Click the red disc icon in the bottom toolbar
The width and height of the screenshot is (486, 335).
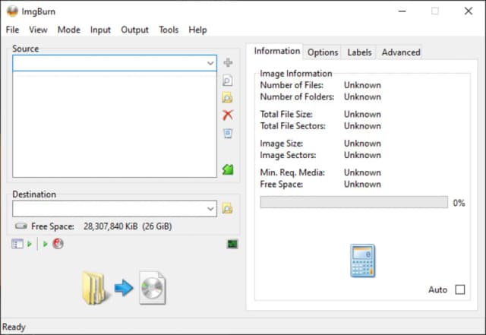58,244
